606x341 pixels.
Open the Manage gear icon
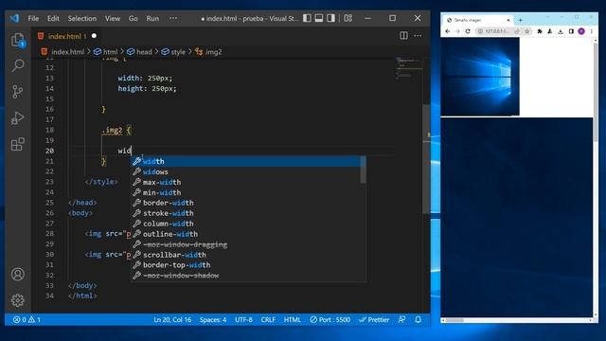tap(18, 300)
